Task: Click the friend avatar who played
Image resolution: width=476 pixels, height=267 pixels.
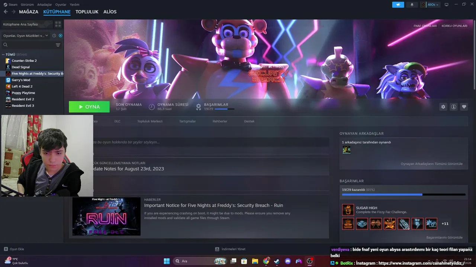Action: 347,150
